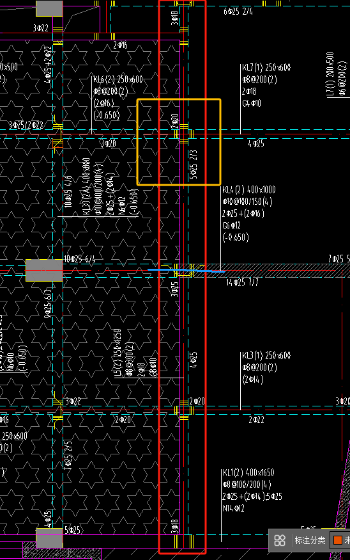Select the gray column beside 10Φ25 6/4
This screenshot has height=560, width=350.
tap(44, 270)
